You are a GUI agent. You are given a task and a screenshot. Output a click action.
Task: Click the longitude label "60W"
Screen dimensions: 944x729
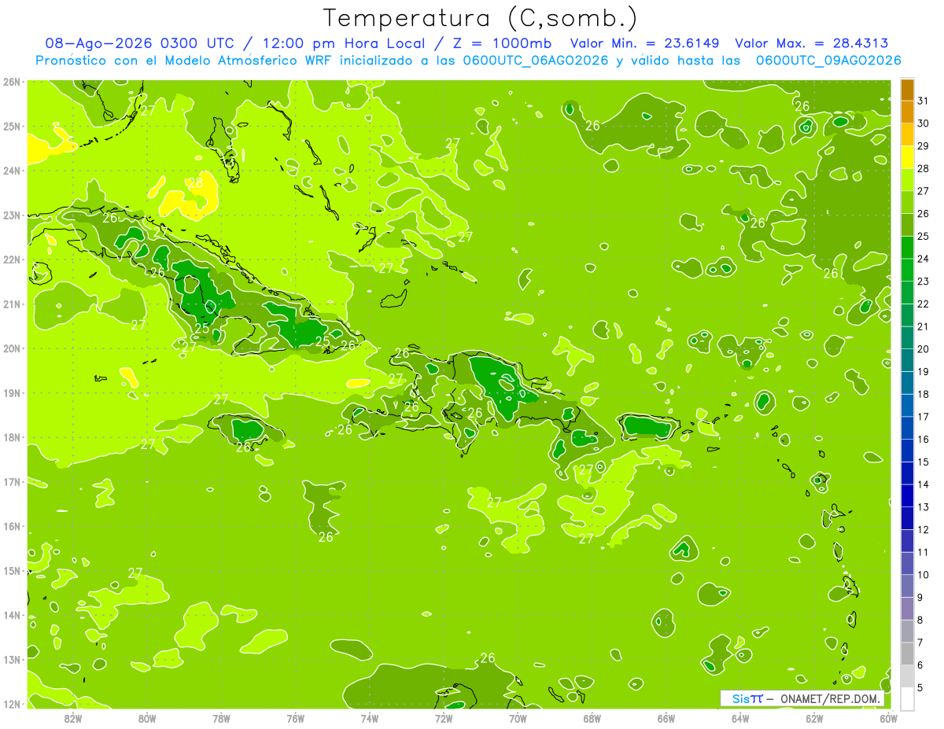(x=889, y=718)
